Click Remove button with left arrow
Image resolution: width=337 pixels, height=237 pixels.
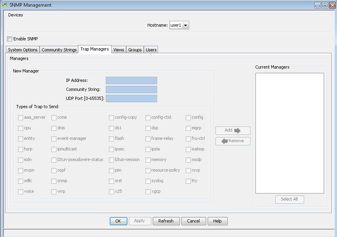[233, 141]
